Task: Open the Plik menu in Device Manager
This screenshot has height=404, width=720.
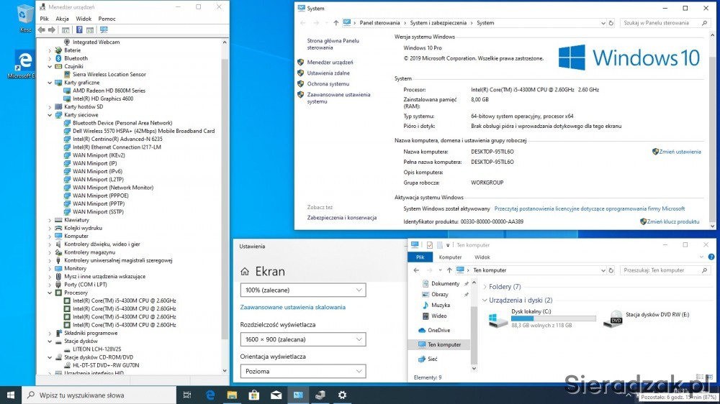Action: tap(44, 19)
